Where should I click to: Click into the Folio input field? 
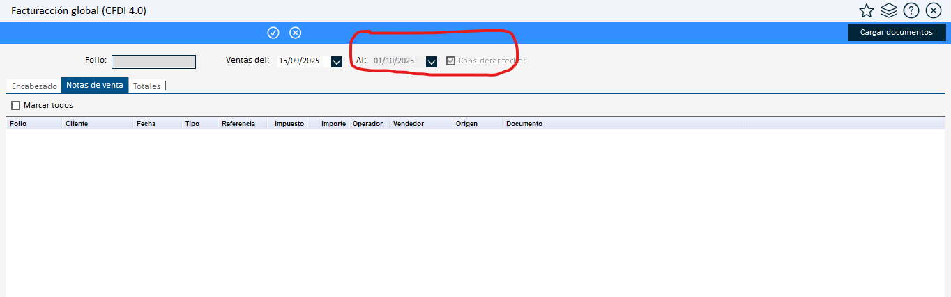(x=153, y=62)
